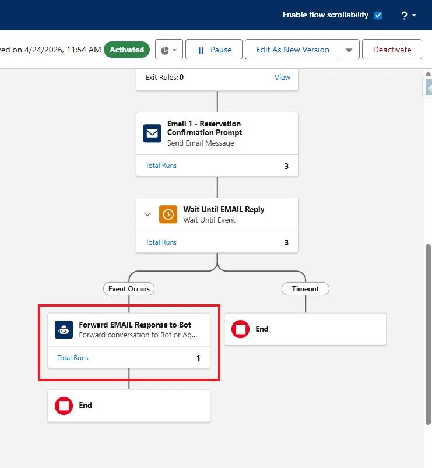Deactivate the flow
This screenshot has width=432, height=468.
point(392,50)
